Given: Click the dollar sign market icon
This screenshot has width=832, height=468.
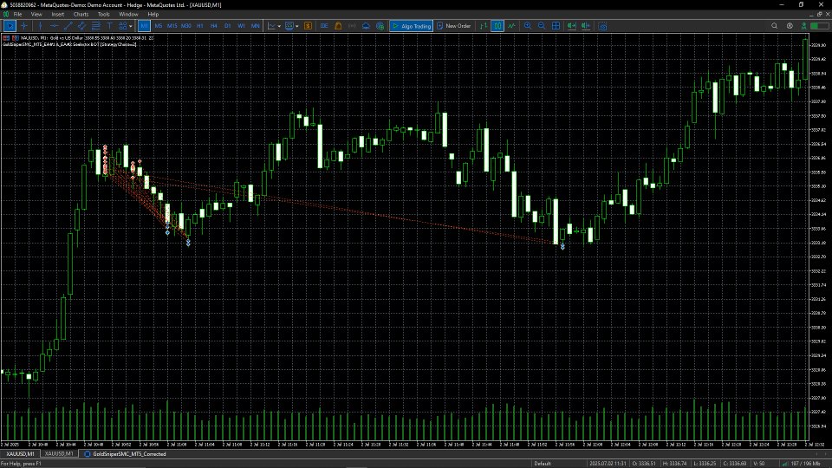Looking at the screenshot, I should (x=308, y=25).
